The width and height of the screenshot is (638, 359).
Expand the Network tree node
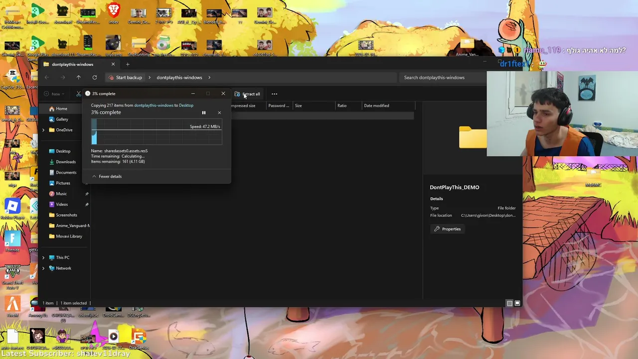[x=43, y=268]
